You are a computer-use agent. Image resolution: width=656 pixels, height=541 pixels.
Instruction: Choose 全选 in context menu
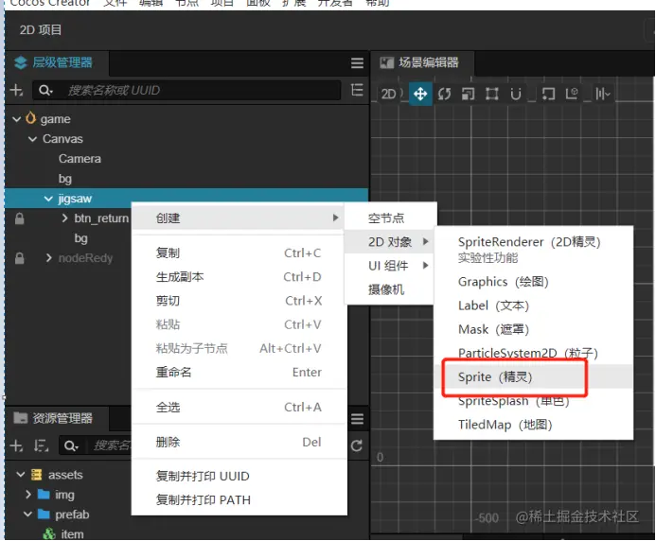[x=239, y=408]
